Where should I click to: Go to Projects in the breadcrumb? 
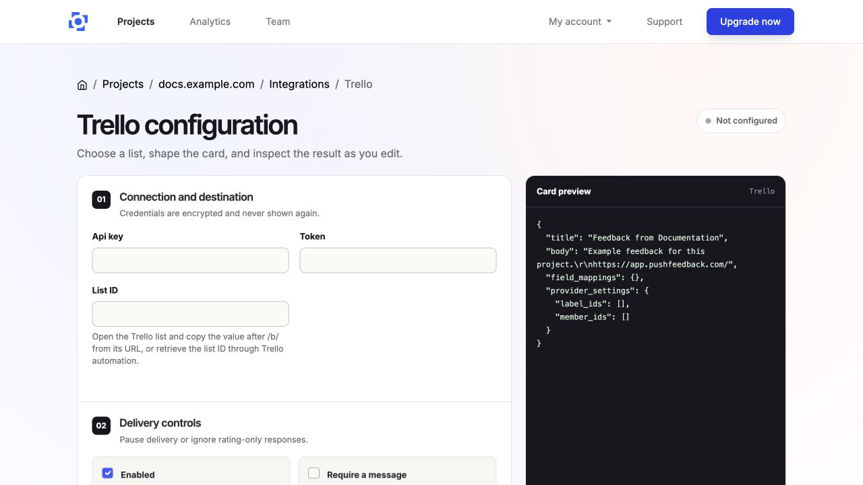coord(123,84)
